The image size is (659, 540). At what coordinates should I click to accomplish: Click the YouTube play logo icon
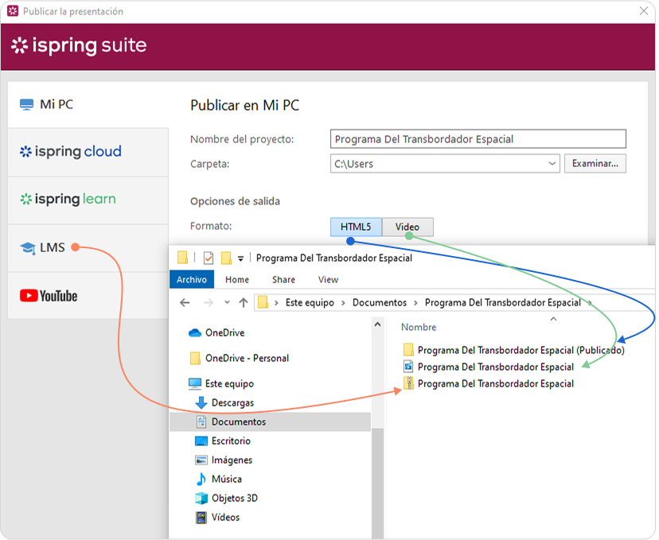click(29, 296)
